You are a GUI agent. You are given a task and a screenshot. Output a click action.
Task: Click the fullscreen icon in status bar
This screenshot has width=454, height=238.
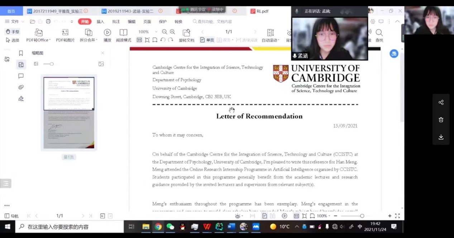pyautogui.click(x=397, y=216)
